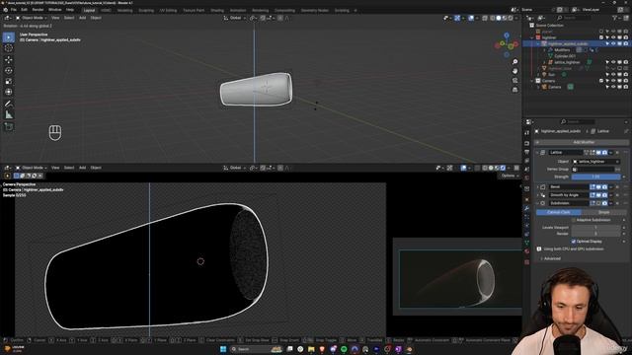632x355 pixels.
Task: Toggle Bevel modifier render visibility
Action: pyautogui.click(x=604, y=186)
